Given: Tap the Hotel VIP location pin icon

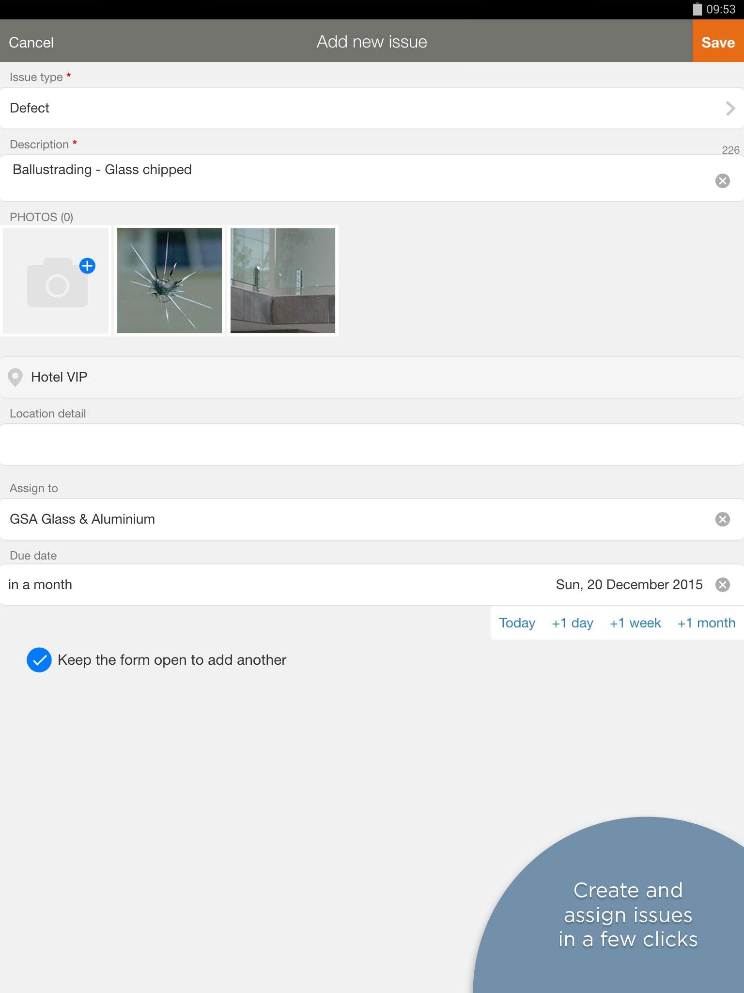Looking at the screenshot, I should [x=15, y=377].
